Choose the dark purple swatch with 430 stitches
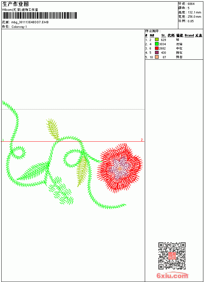This screenshot has height=282, width=204. point(157,52)
